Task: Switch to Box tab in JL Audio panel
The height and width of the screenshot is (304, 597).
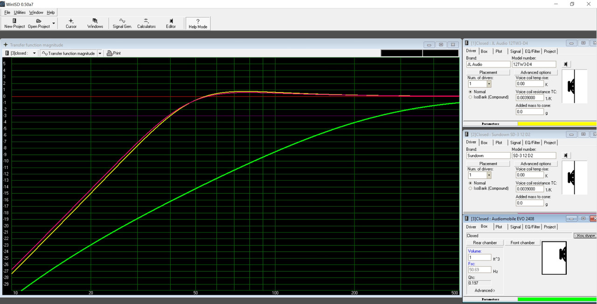Action: tap(484, 51)
